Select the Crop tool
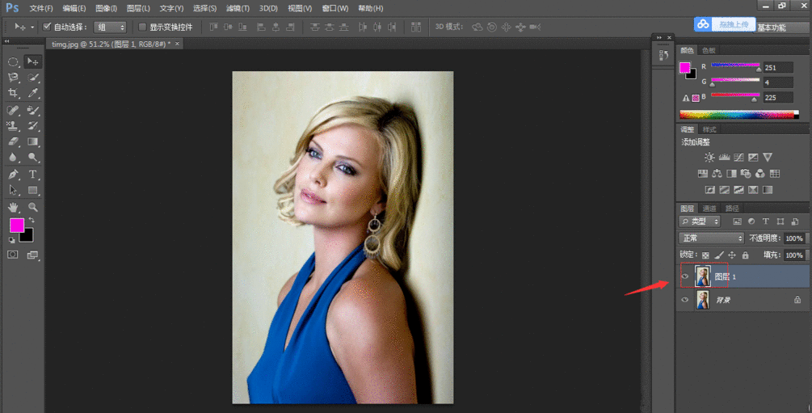The image size is (812, 413). [x=13, y=94]
